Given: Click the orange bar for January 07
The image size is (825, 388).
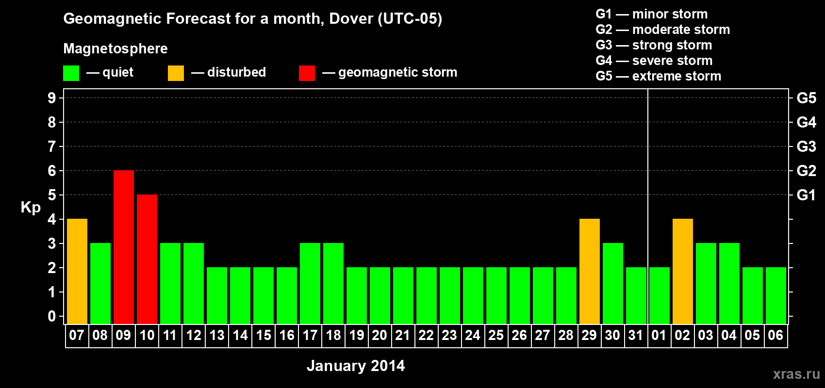Looking at the screenshot, I should pos(77,271).
